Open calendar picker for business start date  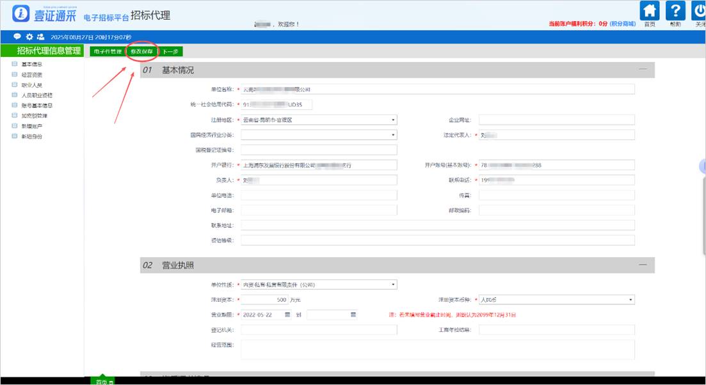(287, 315)
